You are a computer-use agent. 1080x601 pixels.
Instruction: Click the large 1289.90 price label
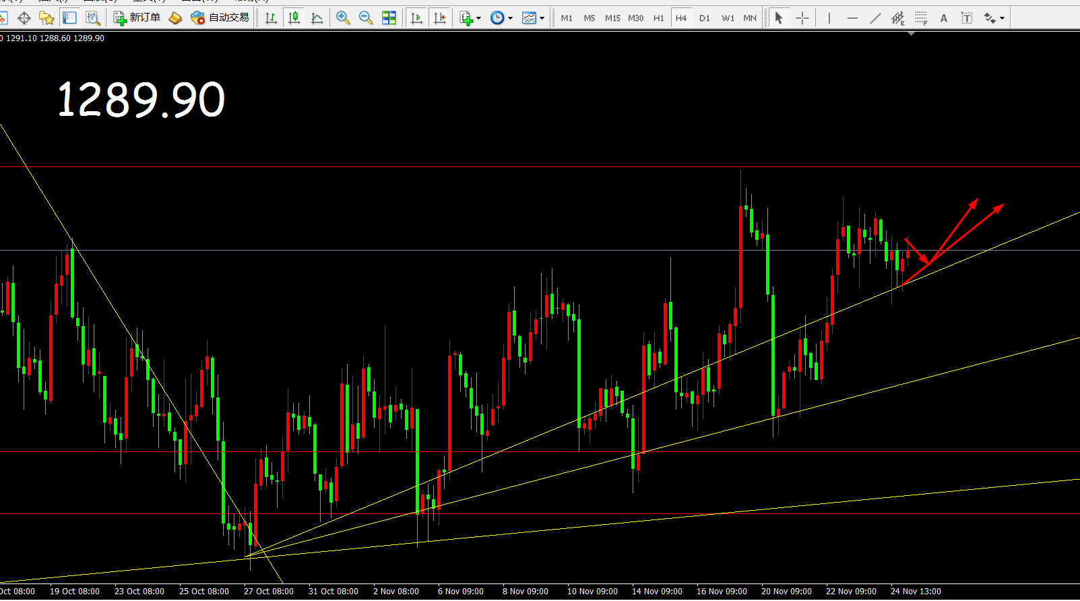tap(141, 100)
